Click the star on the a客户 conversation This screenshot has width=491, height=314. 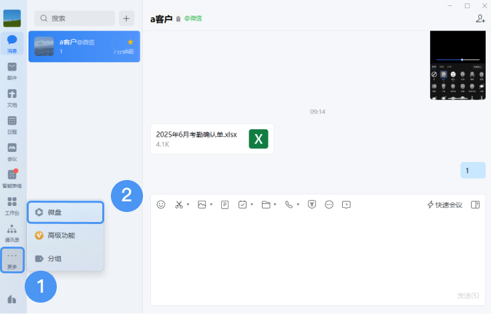(130, 42)
